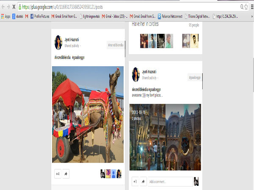Expand the bookmarks overflow chevron

pos(252,16)
